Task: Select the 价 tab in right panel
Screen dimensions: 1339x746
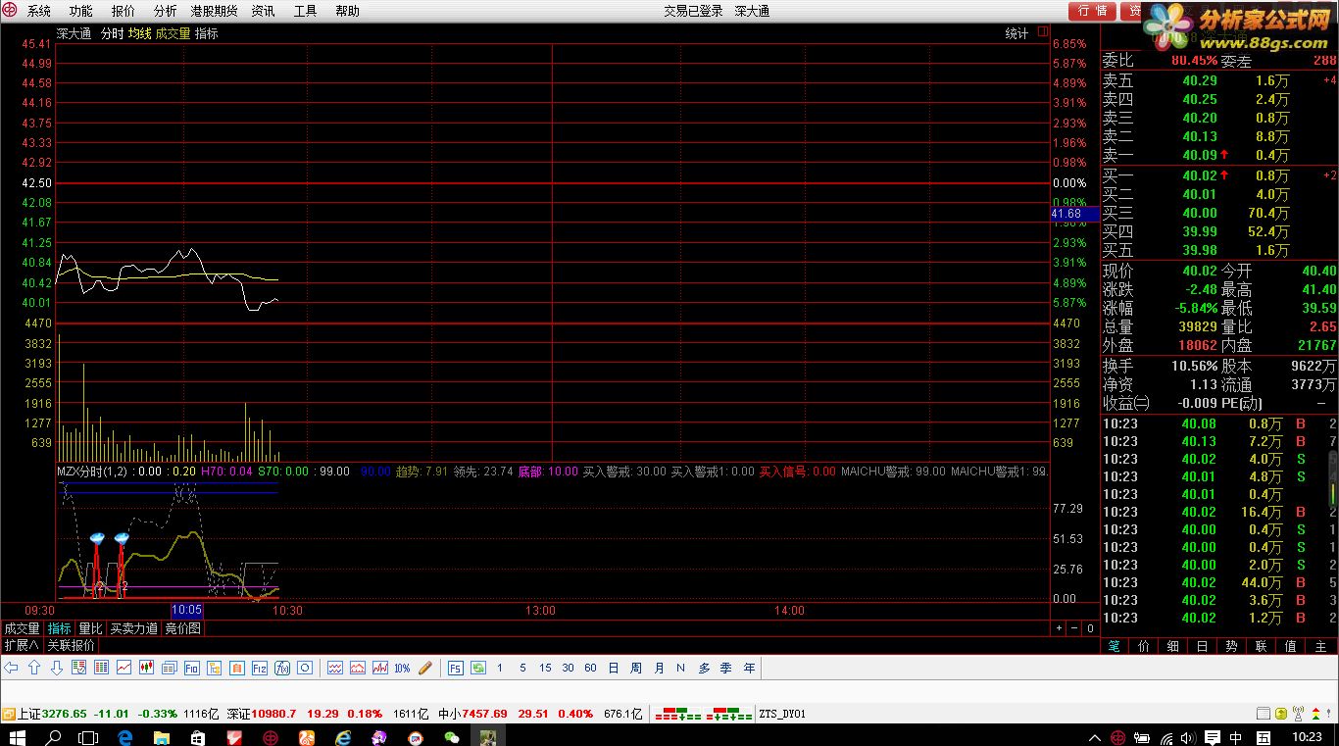Action: click(1143, 646)
